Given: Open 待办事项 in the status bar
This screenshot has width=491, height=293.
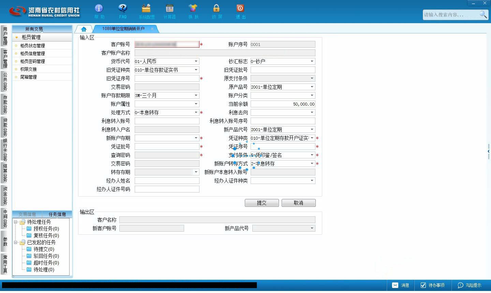Looking at the screenshot, I should tap(432, 285).
